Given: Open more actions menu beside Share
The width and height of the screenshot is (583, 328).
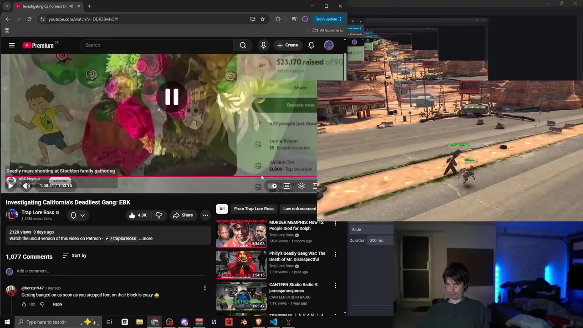Looking at the screenshot, I should [205, 215].
